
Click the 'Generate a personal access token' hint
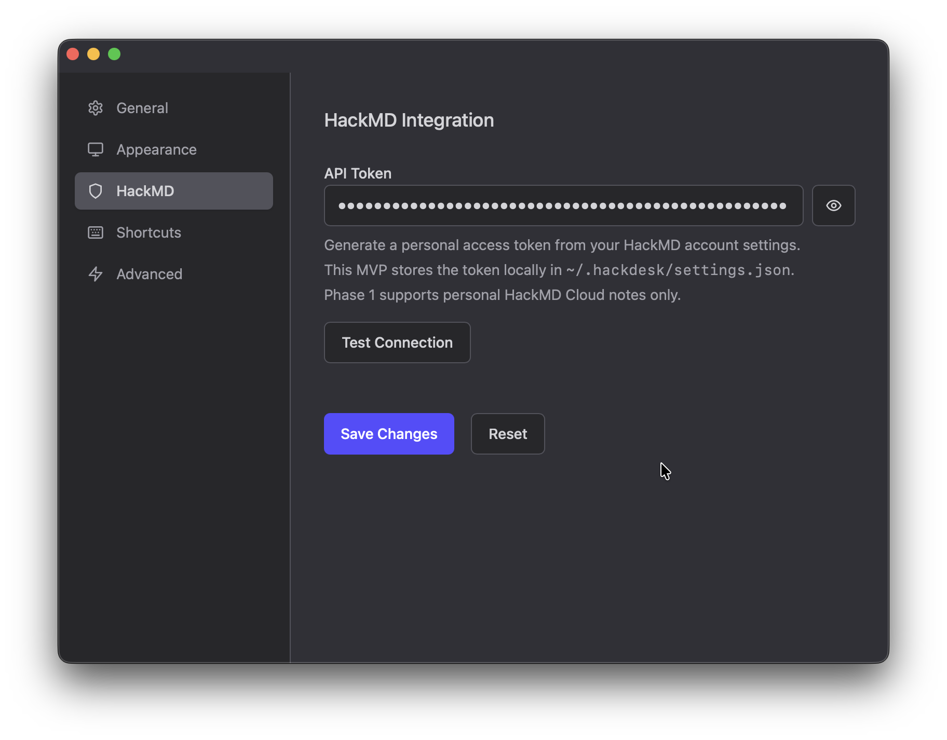click(x=562, y=245)
